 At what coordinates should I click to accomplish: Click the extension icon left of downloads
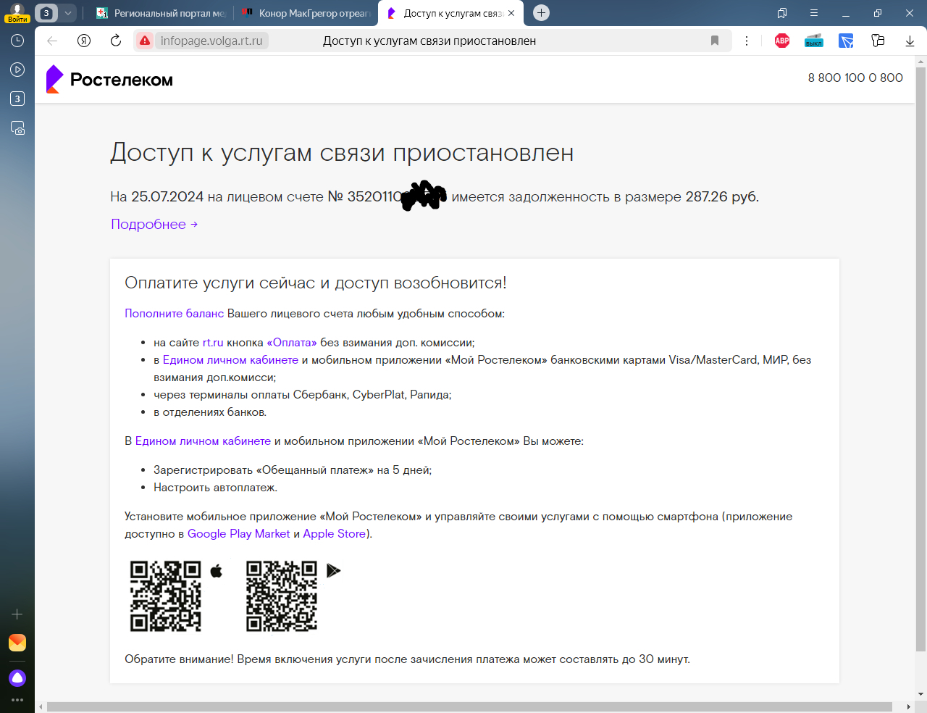878,41
